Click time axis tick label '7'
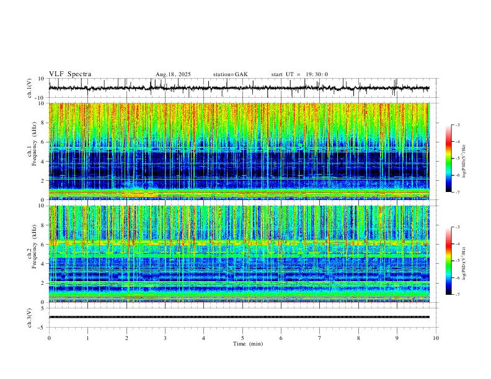491x379 pixels. pos(320,338)
